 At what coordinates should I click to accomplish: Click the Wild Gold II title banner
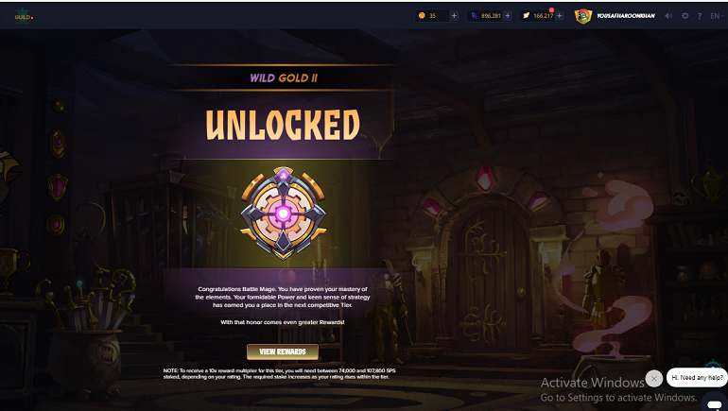click(x=284, y=77)
